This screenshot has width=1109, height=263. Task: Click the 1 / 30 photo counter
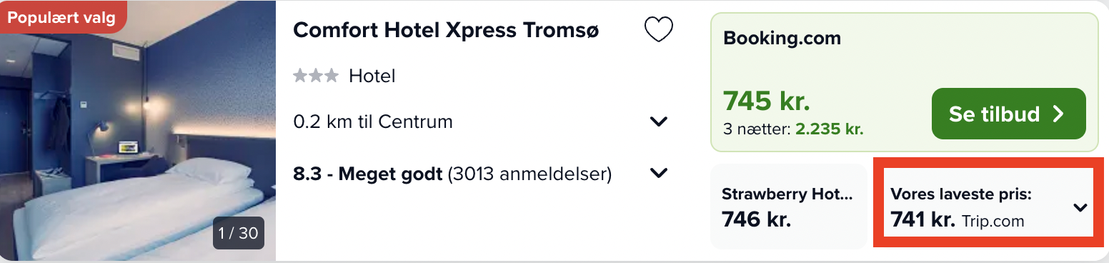(239, 233)
